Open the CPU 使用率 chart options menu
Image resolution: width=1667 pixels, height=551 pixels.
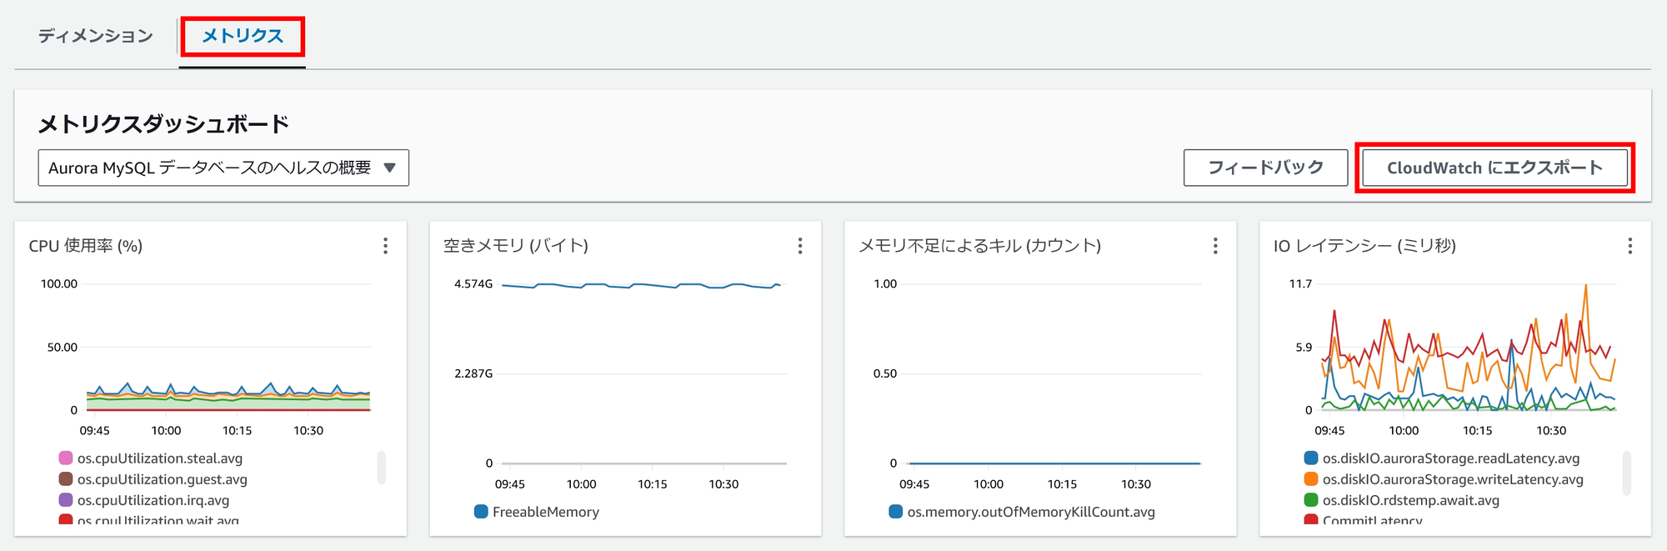[x=385, y=246]
